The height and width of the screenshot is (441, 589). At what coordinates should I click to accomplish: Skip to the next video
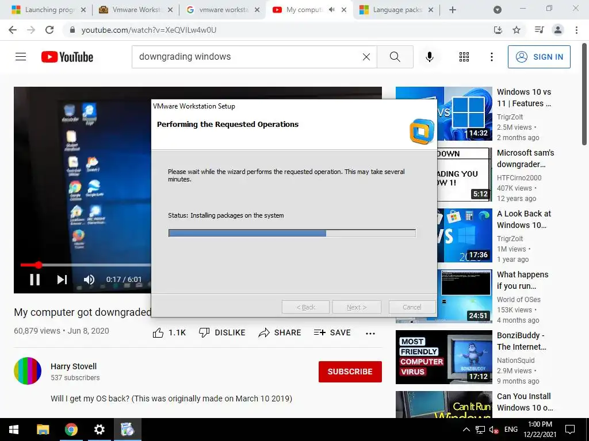pyautogui.click(x=62, y=280)
